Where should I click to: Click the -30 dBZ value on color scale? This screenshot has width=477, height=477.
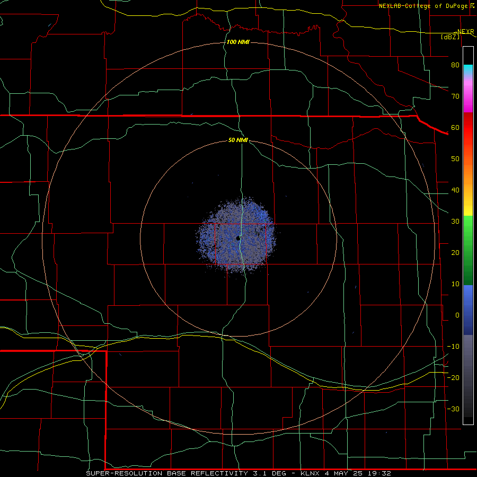(453, 409)
